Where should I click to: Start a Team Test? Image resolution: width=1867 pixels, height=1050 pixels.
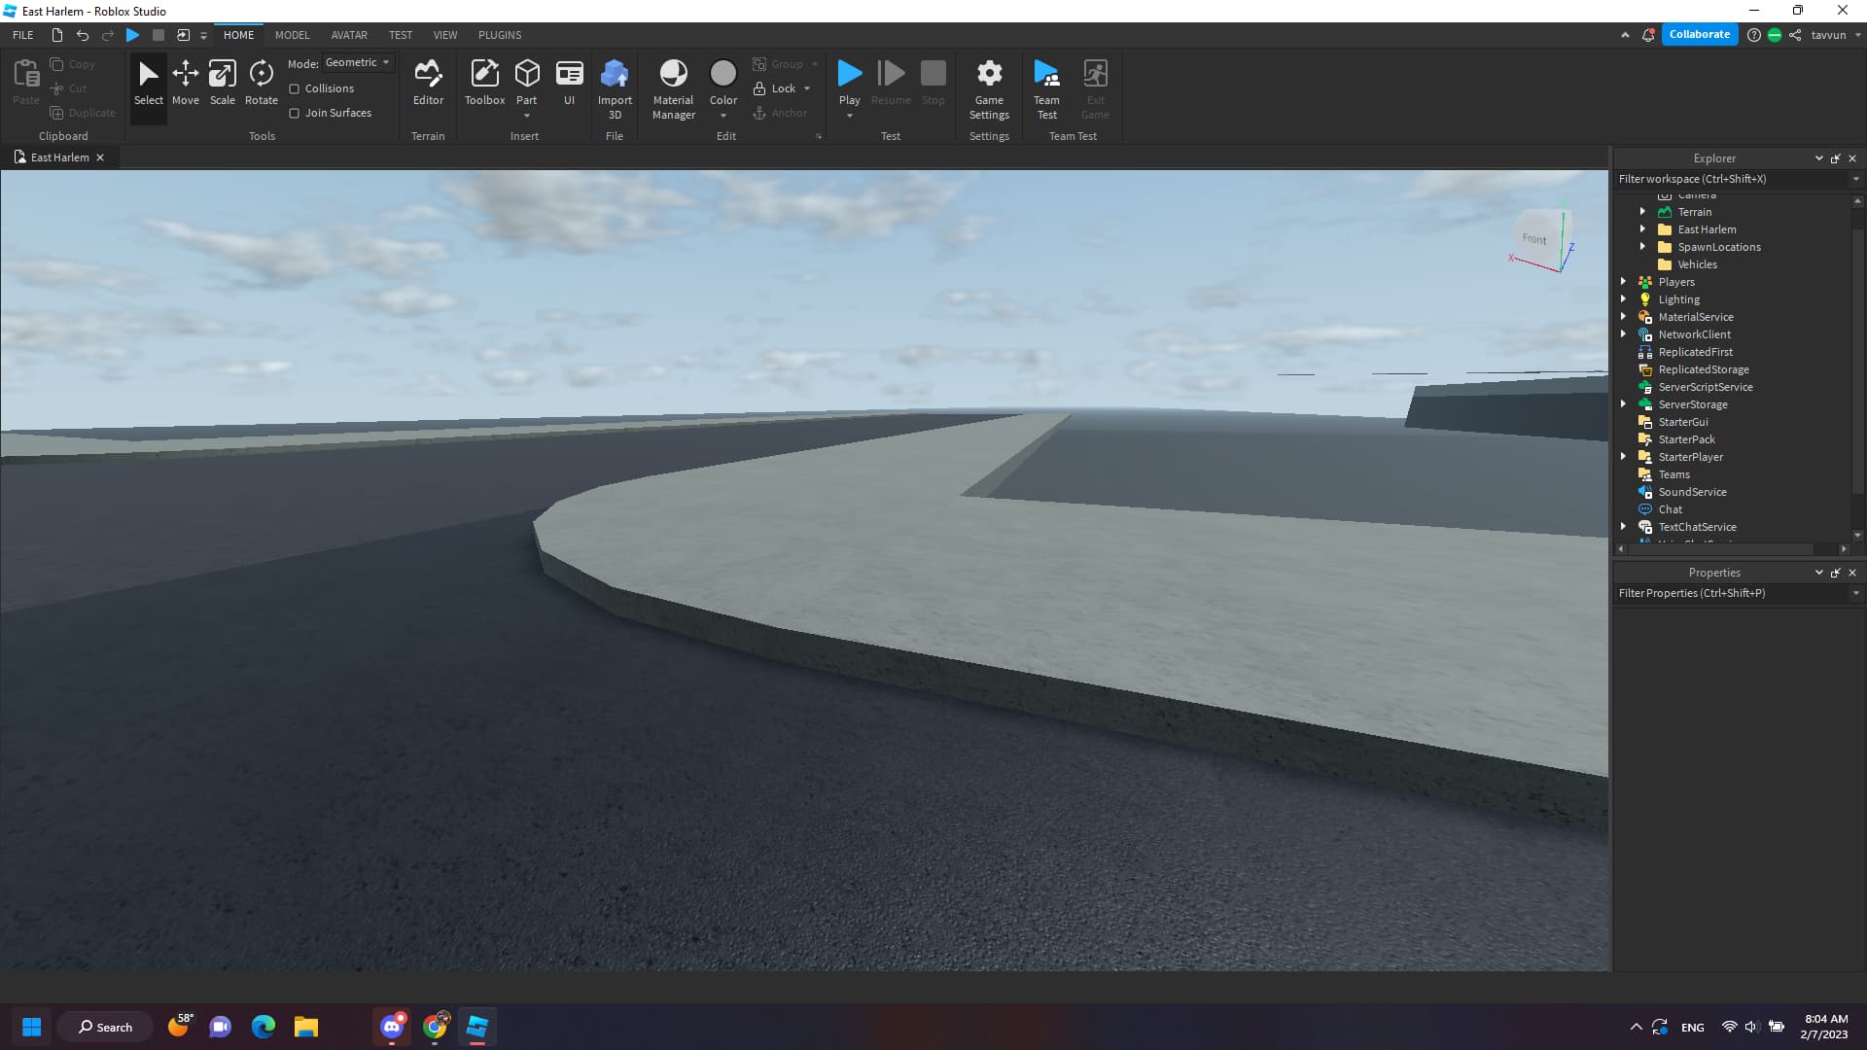point(1046,87)
